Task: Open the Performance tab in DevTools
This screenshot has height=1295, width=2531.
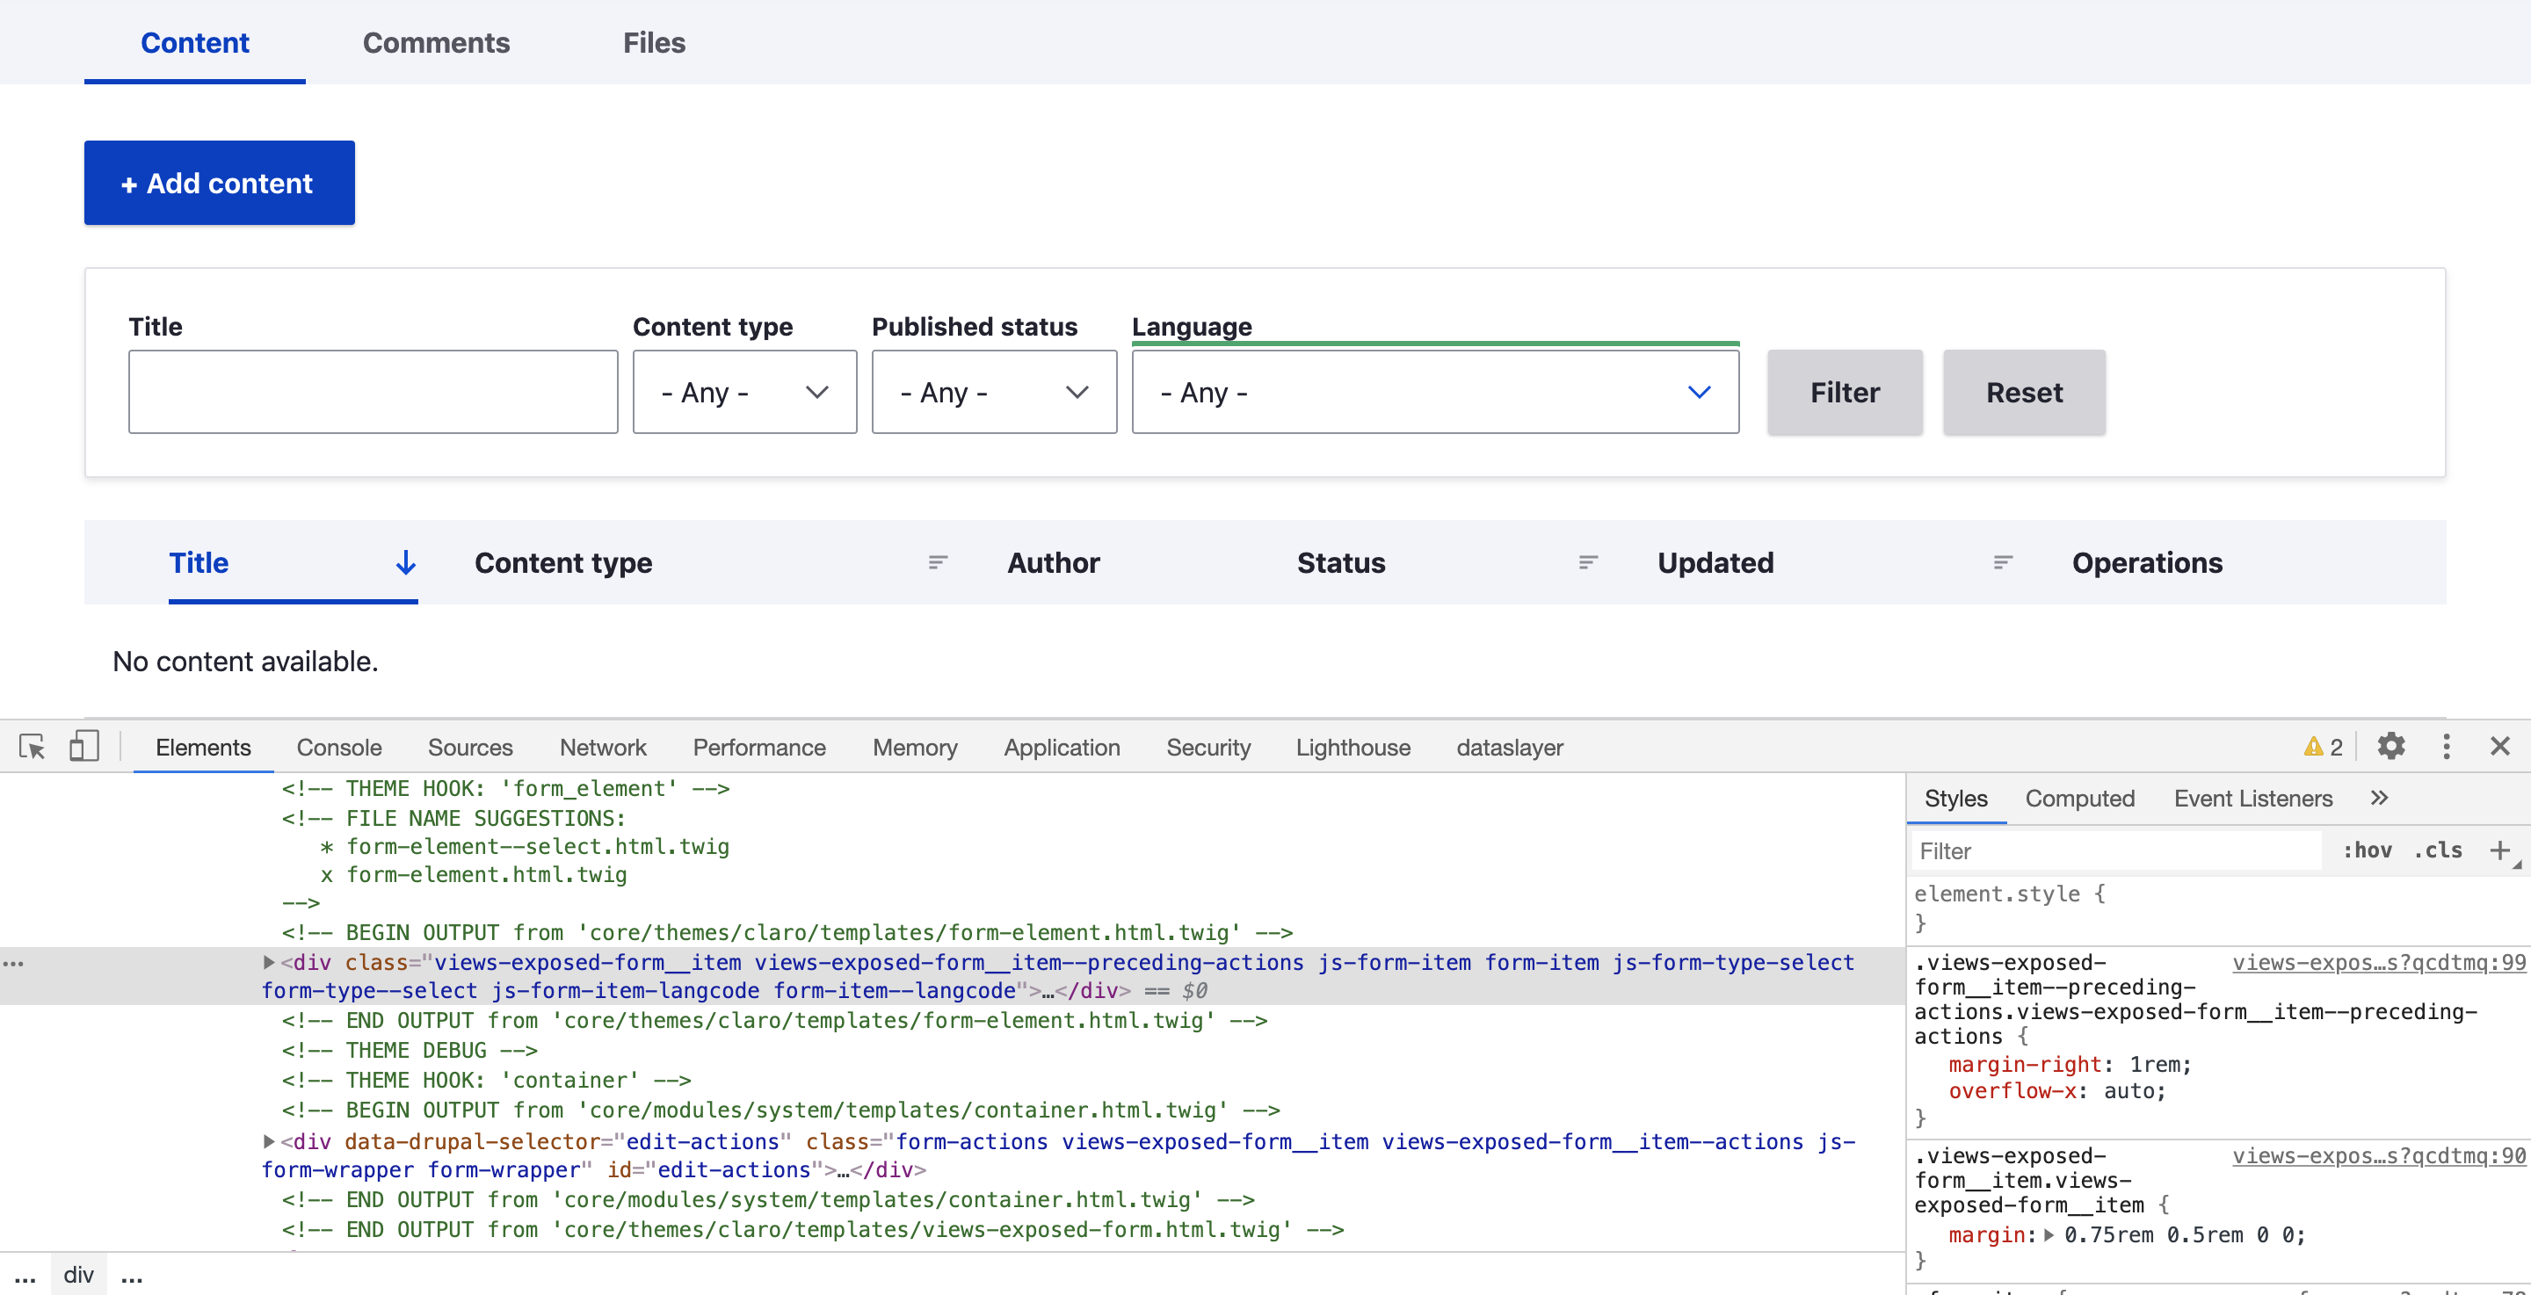Action: point(759,748)
